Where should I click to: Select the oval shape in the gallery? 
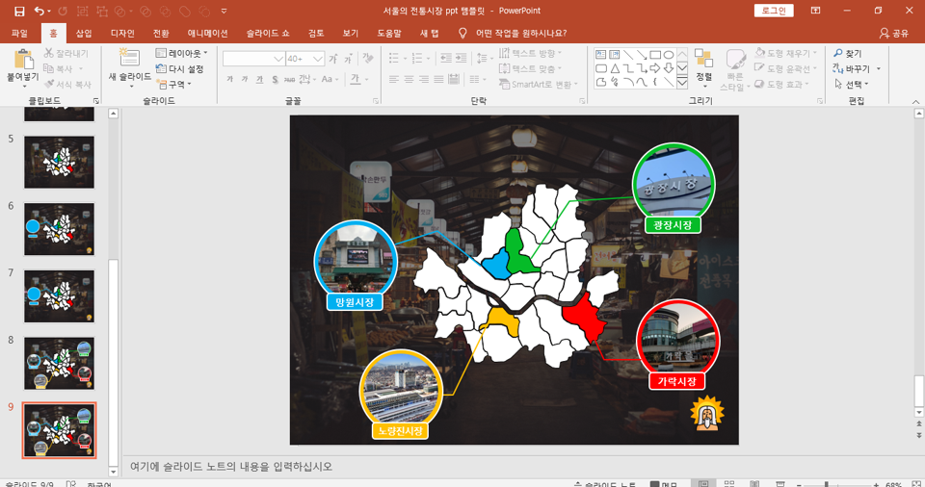[x=669, y=55]
